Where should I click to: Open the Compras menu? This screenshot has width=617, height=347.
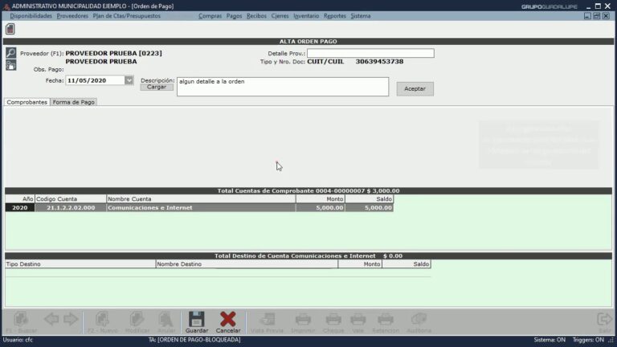pos(210,16)
